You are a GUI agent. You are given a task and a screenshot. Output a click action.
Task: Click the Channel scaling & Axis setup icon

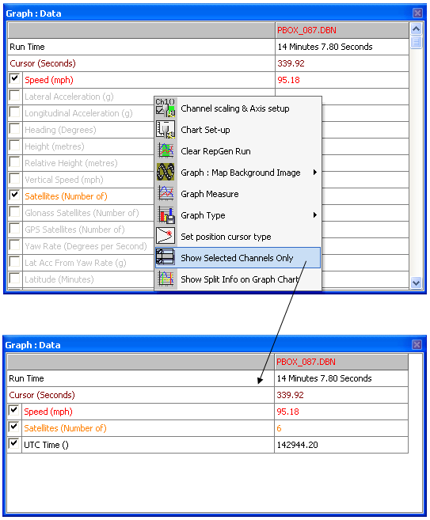tap(166, 108)
